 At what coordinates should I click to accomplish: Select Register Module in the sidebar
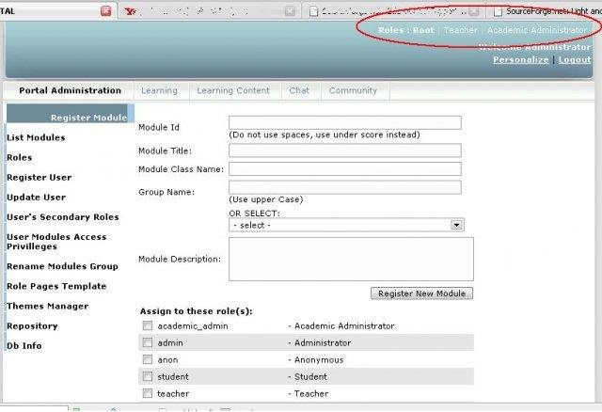71,114
